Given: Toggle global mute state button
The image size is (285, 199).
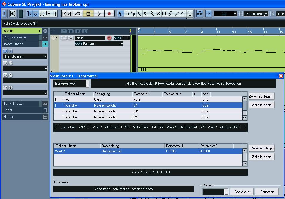Looking at the screenshot, I should coord(64,31).
